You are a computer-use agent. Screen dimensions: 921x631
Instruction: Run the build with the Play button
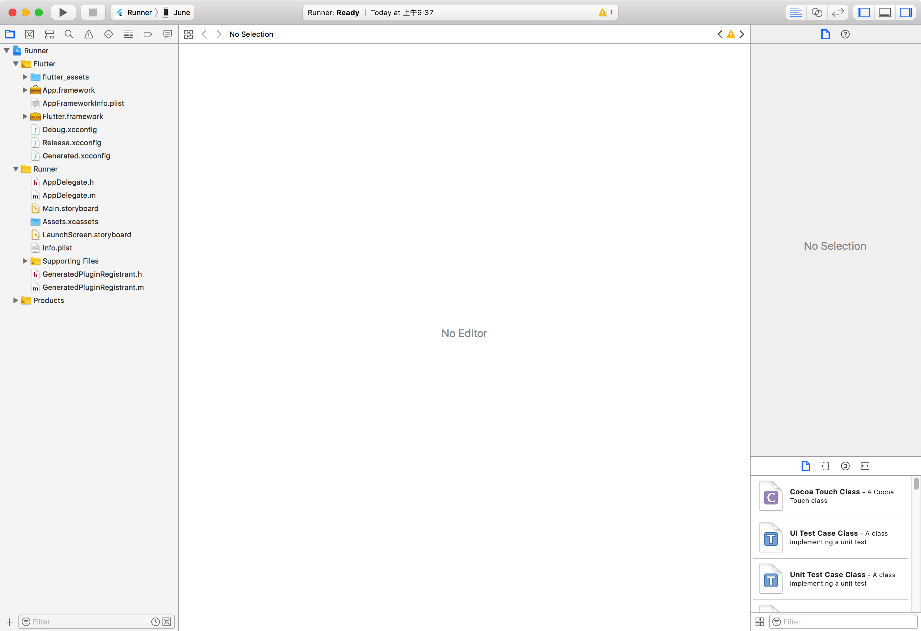pyautogui.click(x=63, y=12)
